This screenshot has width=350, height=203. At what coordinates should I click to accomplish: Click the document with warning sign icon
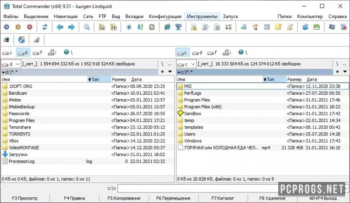click(x=194, y=27)
